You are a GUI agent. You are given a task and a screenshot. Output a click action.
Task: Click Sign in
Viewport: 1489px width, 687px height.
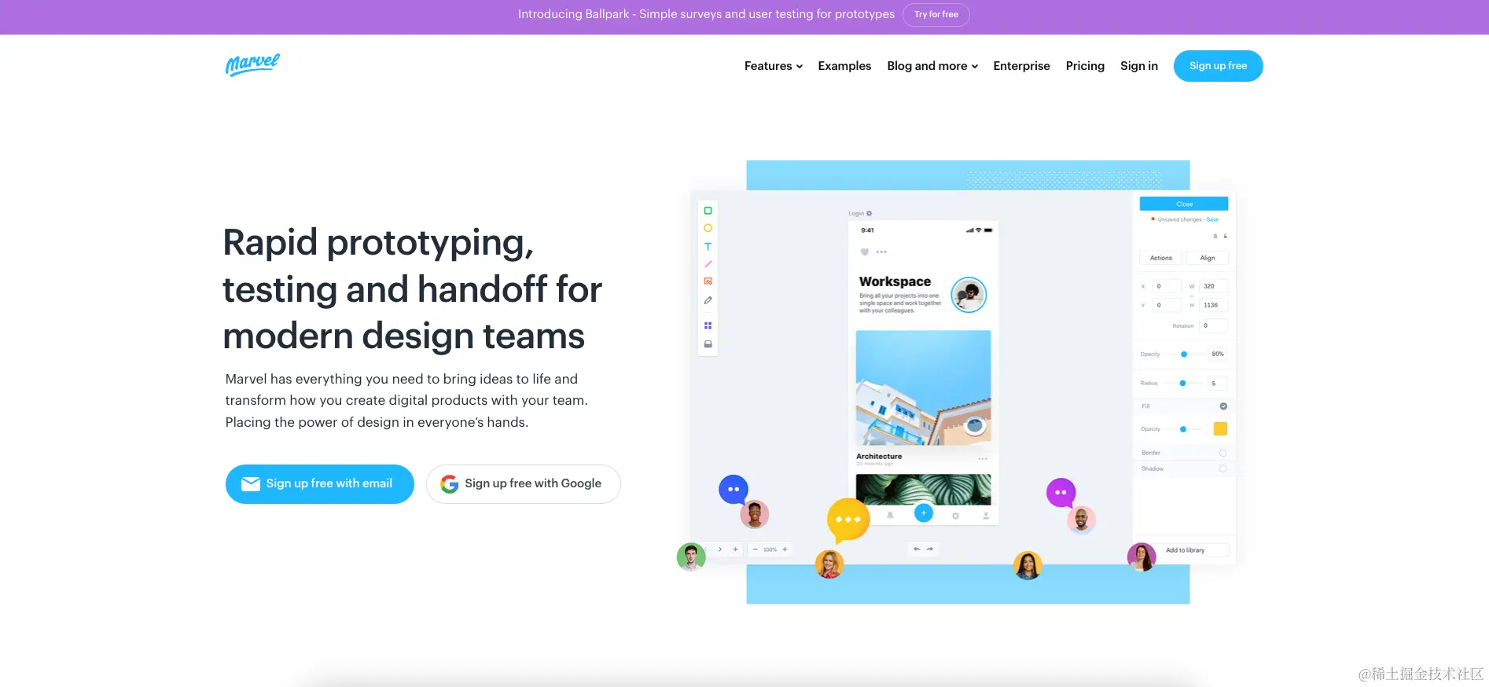point(1139,66)
